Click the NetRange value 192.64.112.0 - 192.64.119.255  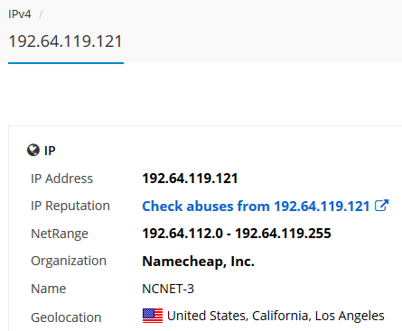coord(237,234)
